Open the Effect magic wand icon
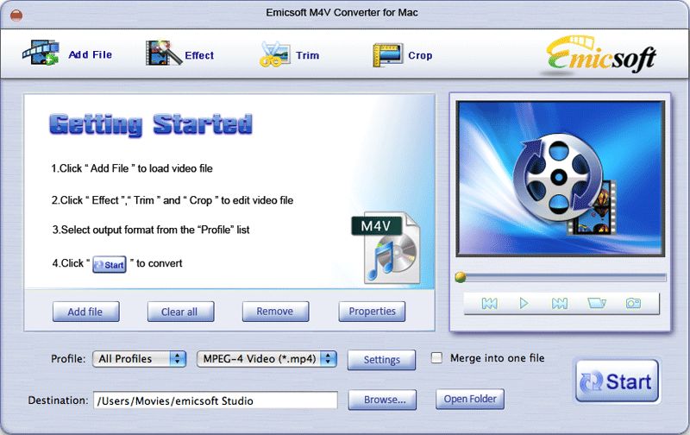Screen dimensions: 690x435 tap(164, 54)
